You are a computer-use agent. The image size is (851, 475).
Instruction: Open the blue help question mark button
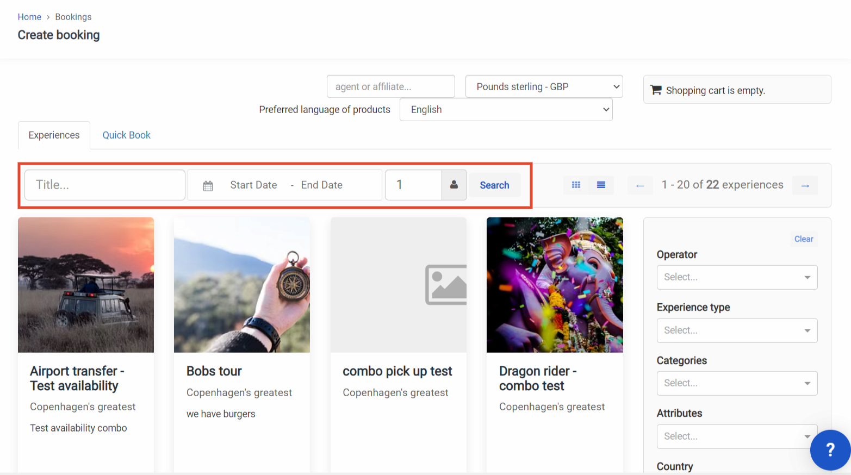pos(830,450)
